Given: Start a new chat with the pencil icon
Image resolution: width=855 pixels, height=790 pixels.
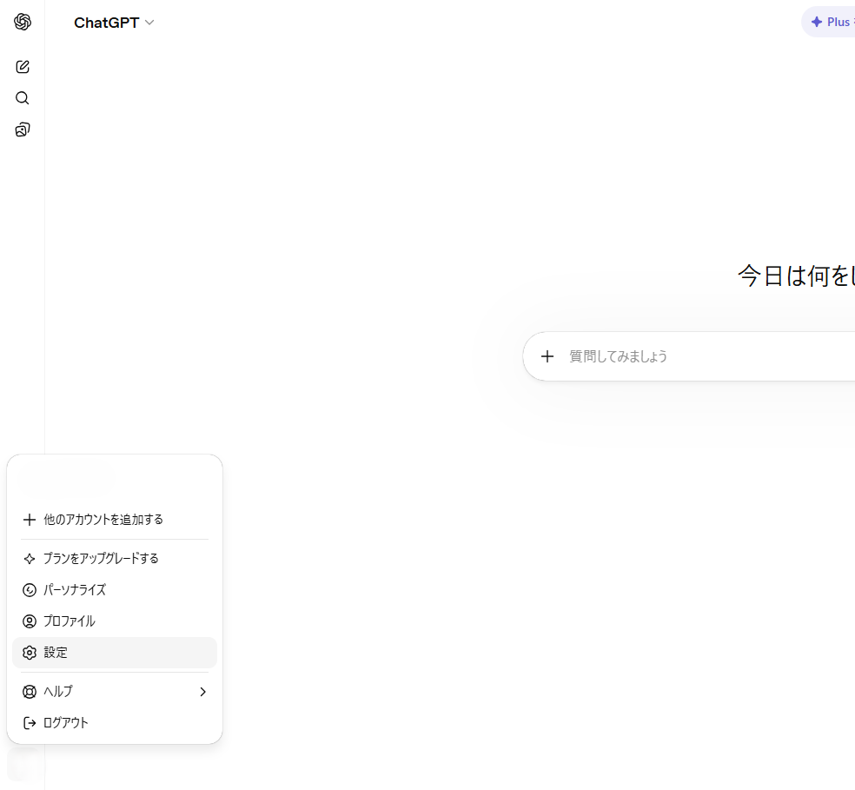Looking at the screenshot, I should [23, 67].
